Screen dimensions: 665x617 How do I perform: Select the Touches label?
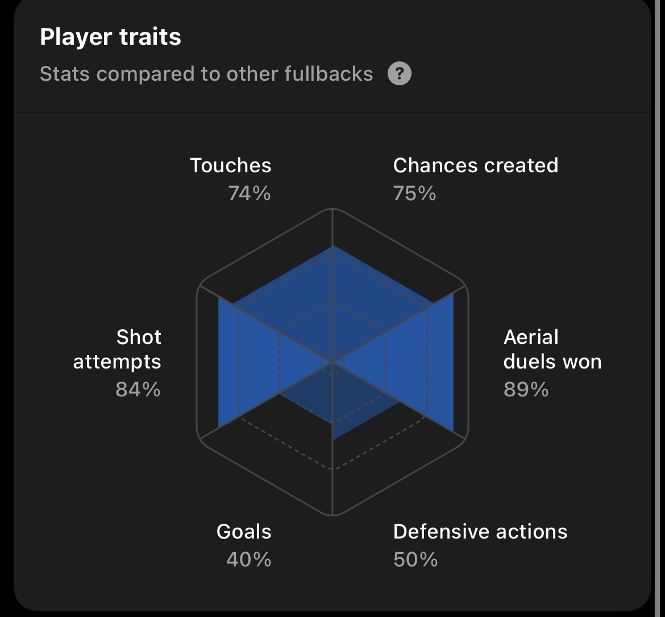[230, 165]
